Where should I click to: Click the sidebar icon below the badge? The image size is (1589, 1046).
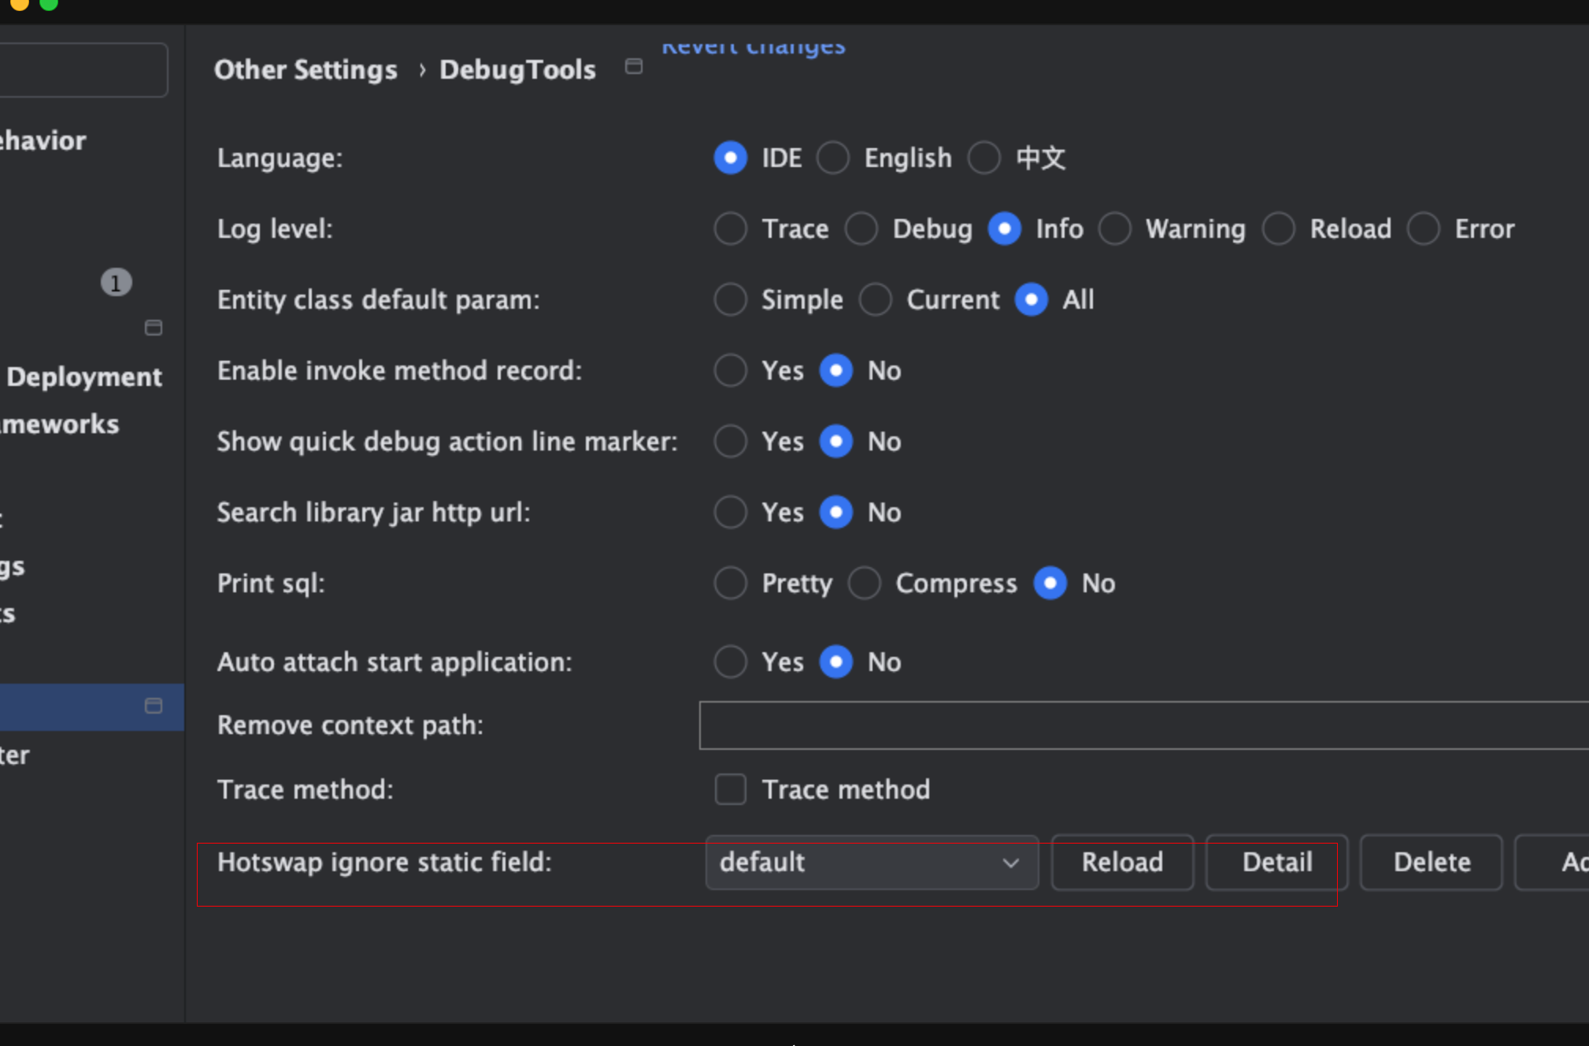[x=154, y=328]
